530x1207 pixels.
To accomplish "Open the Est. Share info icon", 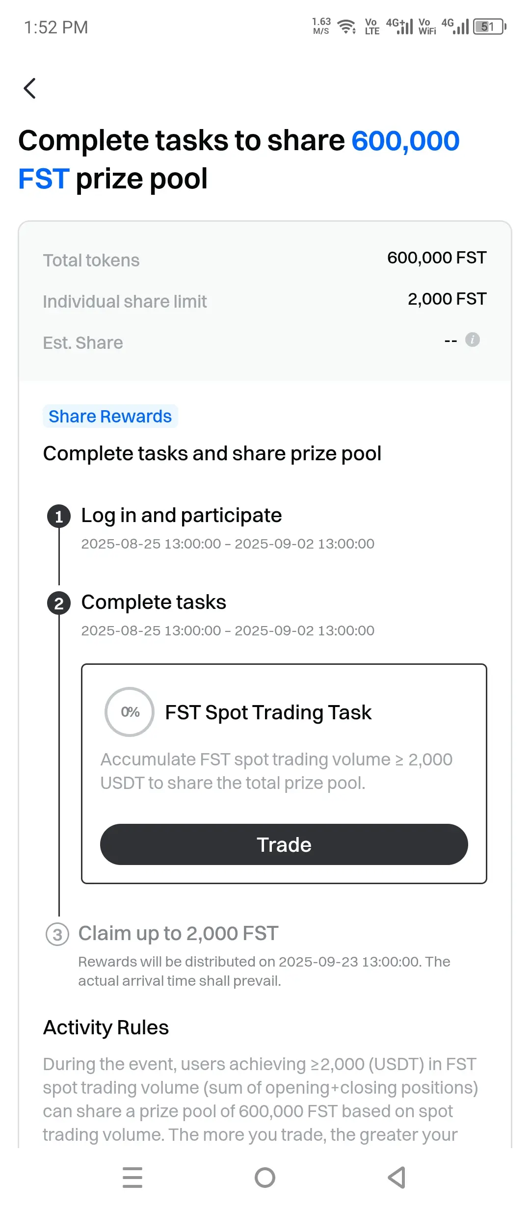I will coord(472,340).
